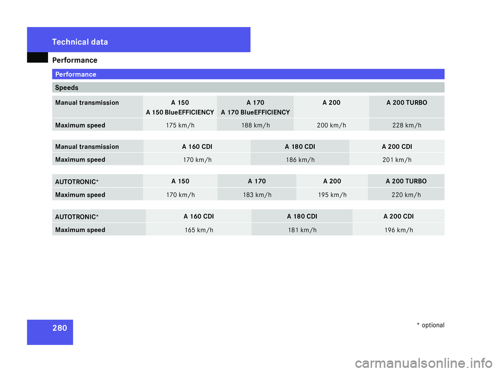This screenshot has height=372, width=501.
Task: Select "A 200 TURBO" above 228 km/h
Action: (x=407, y=103)
